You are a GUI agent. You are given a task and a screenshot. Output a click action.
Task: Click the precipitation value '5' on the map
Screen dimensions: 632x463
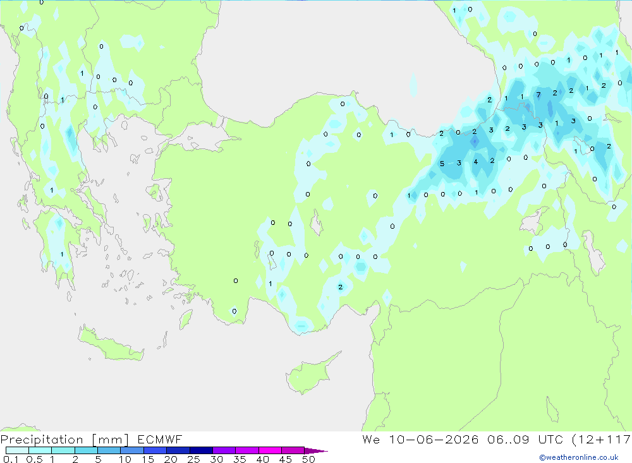coord(442,164)
